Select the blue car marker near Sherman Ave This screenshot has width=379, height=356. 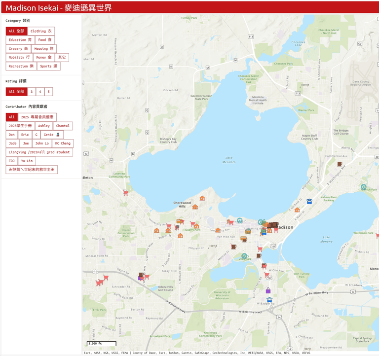click(x=309, y=202)
